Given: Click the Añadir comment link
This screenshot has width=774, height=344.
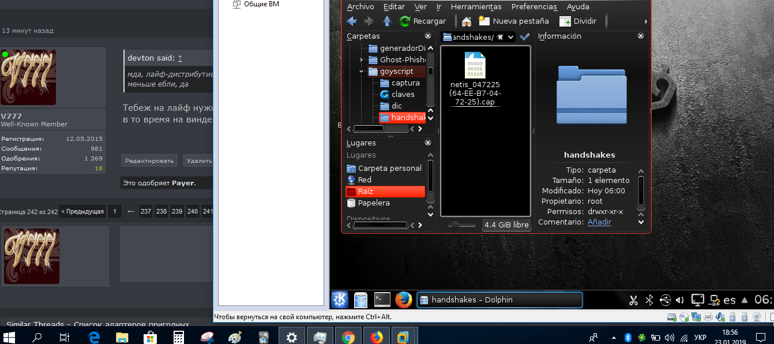Looking at the screenshot, I should [x=599, y=222].
